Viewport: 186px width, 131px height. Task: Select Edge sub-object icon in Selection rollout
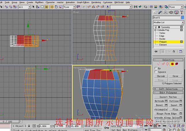click(x=163, y=64)
